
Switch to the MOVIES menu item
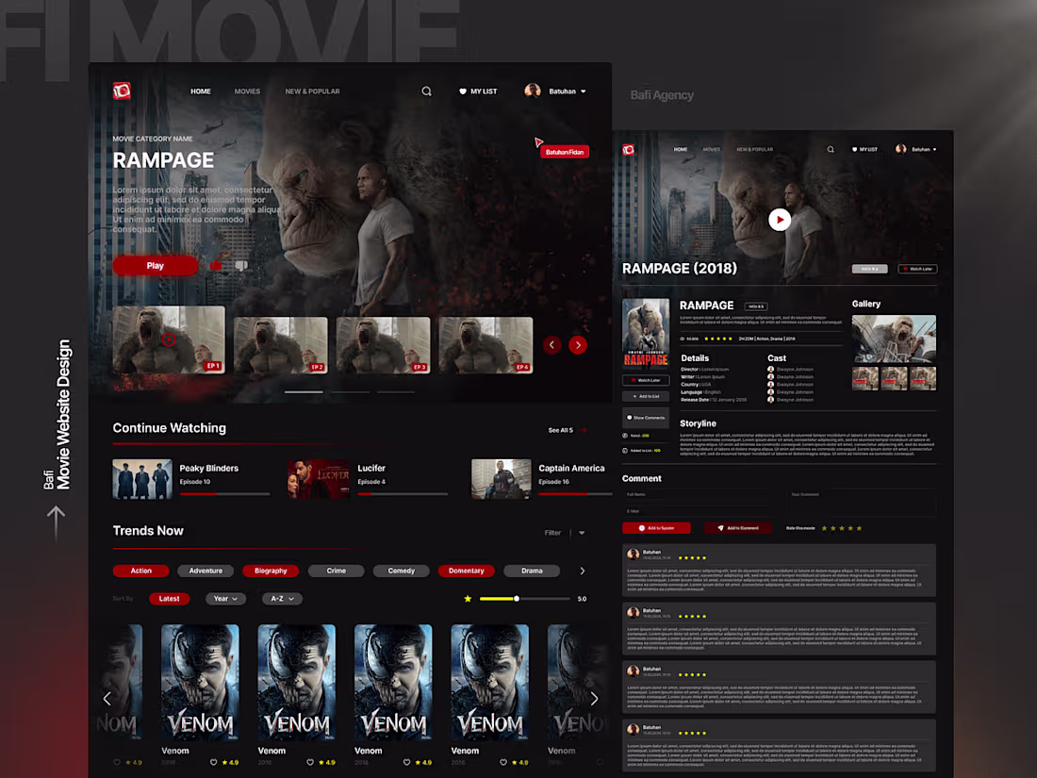[x=247, y=91]
